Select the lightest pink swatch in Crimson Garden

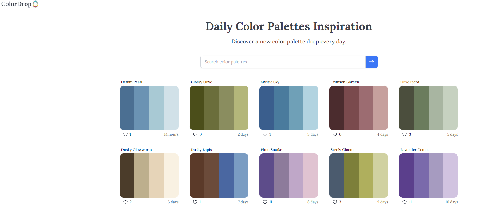[381, 108]
